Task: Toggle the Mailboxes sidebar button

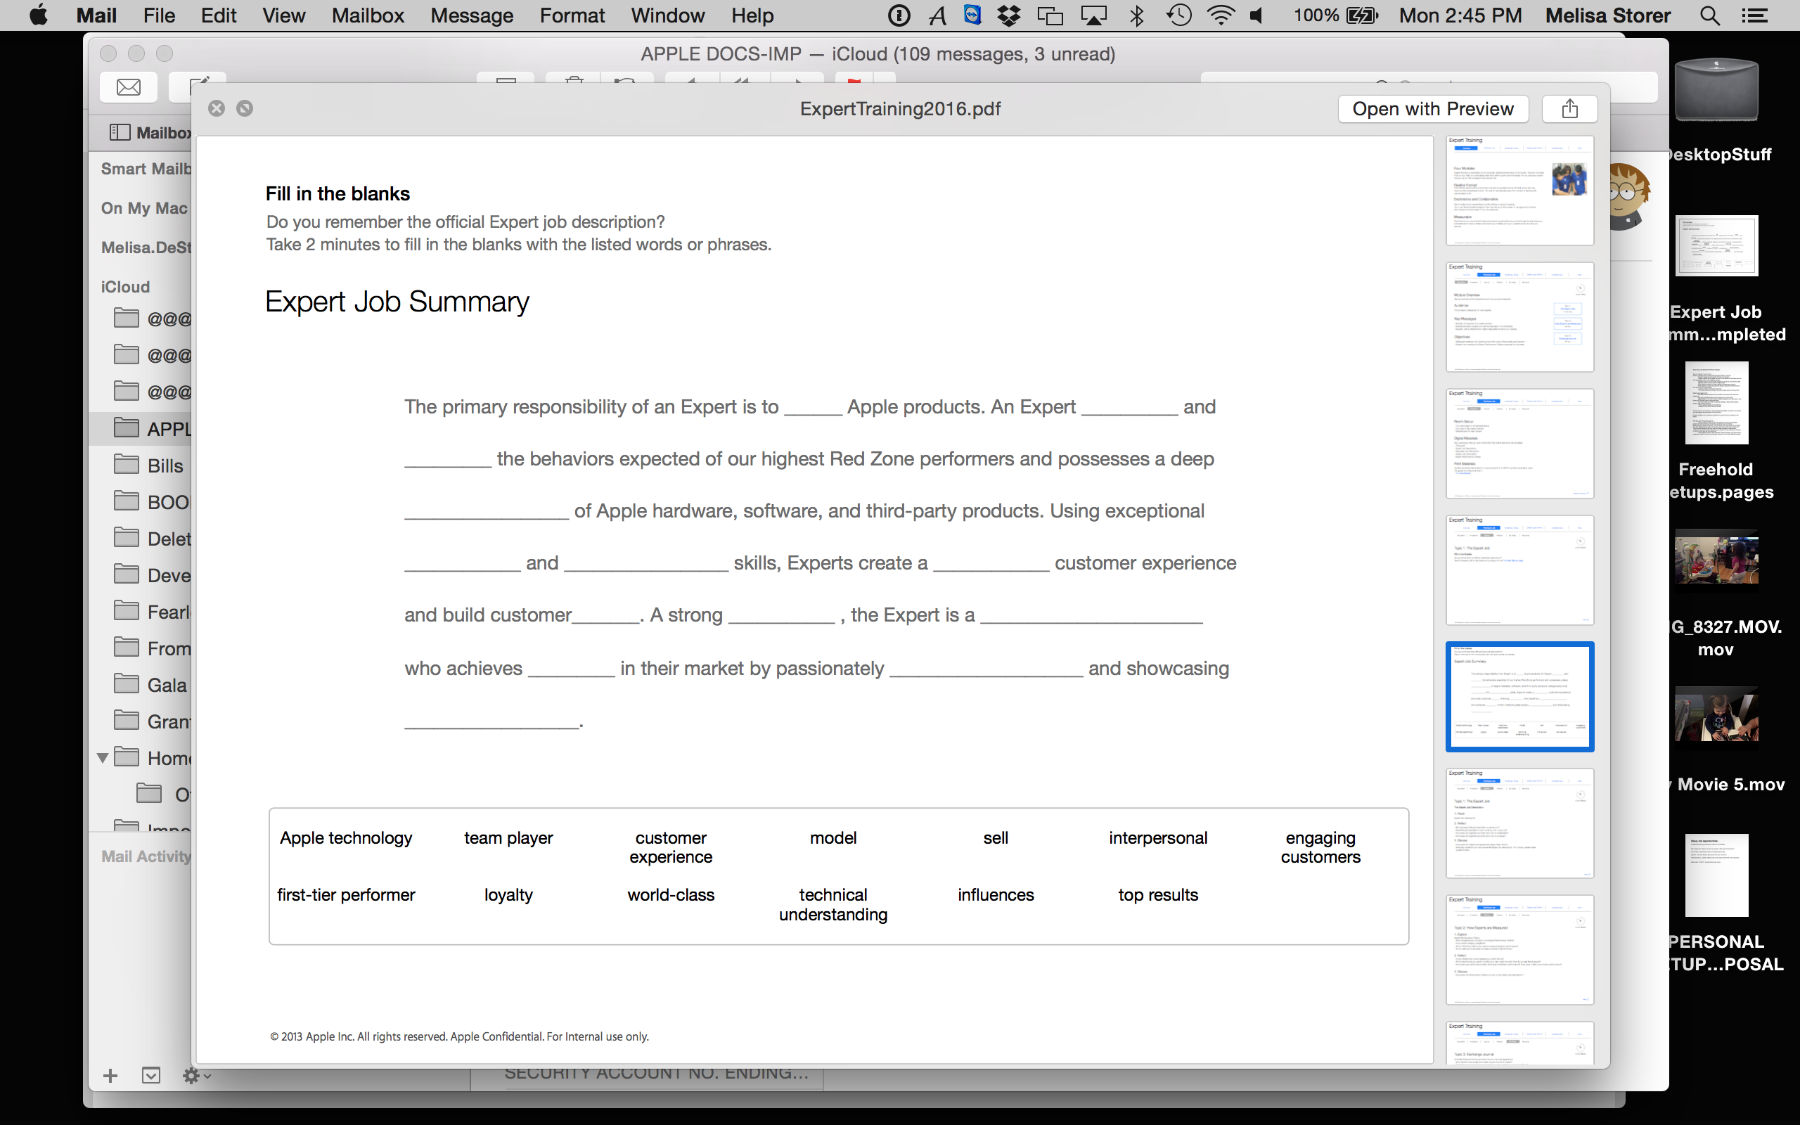Action: [x=120, y=132]
